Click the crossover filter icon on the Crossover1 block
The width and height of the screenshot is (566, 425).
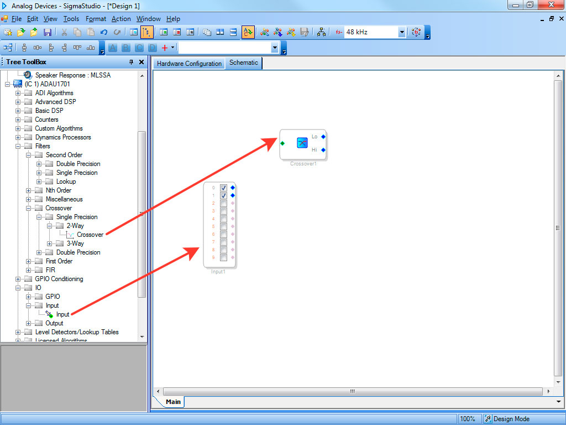(302, 143)
